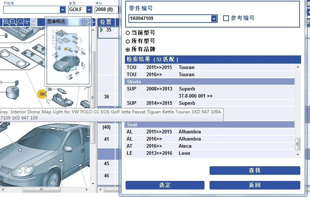Screen dimensions: 310x197
Task: Select the Touran 2016>> result
Action: [x=210, y=74]
